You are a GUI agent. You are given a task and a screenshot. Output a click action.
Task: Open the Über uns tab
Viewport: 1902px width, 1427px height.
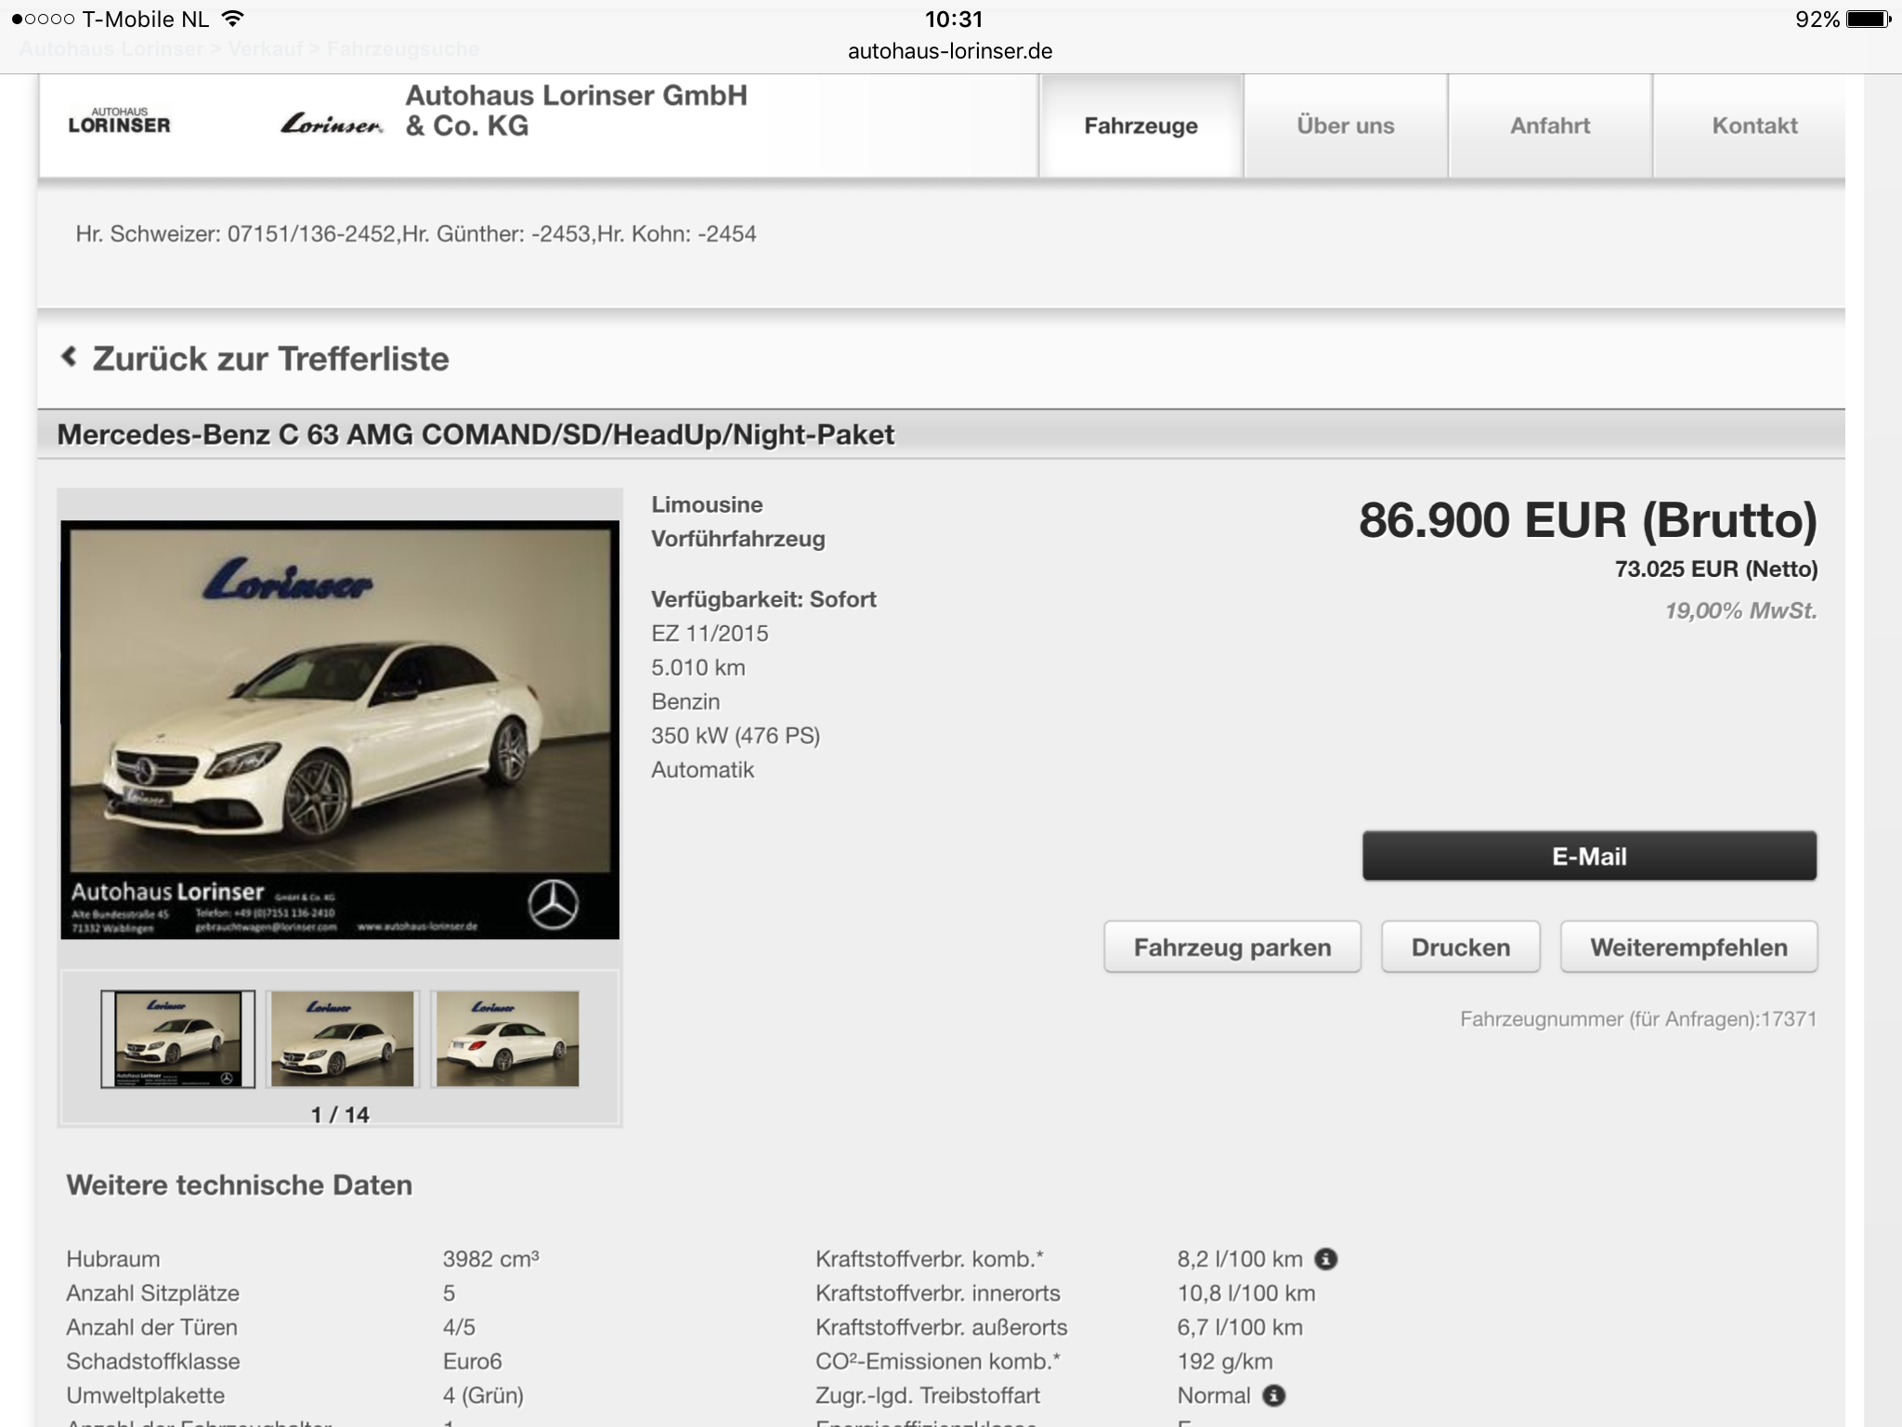click(1346, 125)
